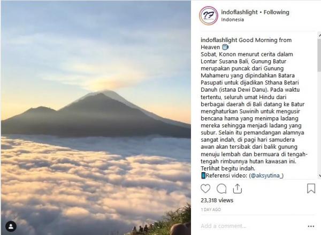Viewport: 321px width, 235px height.
Task: Open the Indonesia location link
Action: click(232, 20)
